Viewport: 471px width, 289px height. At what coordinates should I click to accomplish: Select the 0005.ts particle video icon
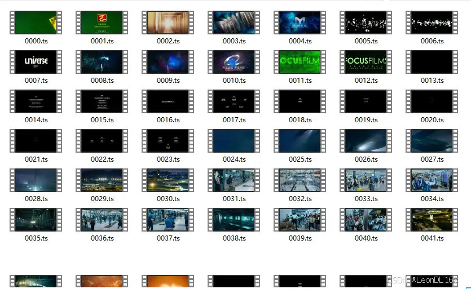tap(366, 23)
